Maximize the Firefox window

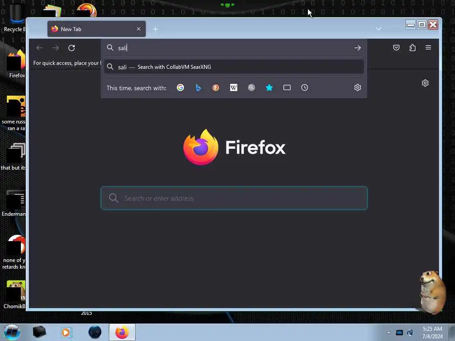point(422,25)
